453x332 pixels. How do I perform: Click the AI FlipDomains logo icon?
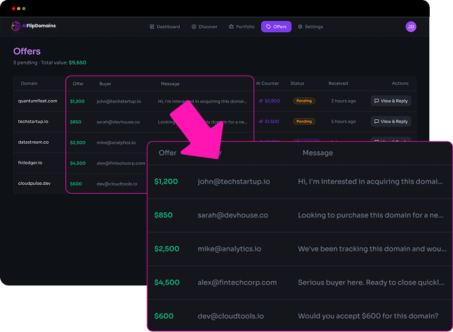click(x=16, y=26)
